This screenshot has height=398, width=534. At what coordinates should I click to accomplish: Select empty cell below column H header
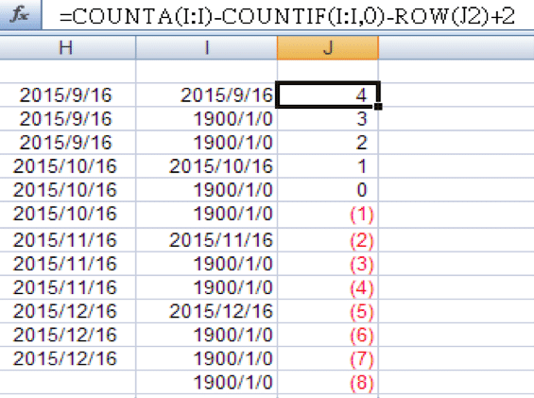[x=67, y=71]
